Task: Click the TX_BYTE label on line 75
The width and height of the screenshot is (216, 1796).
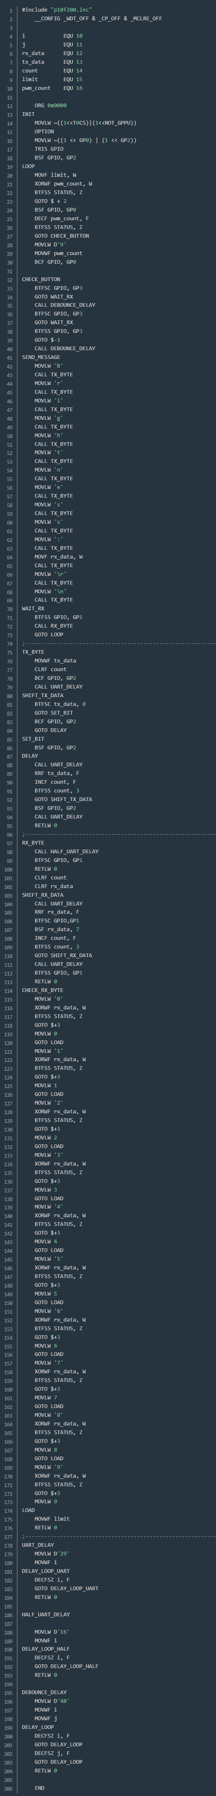Action: (33, 652)
